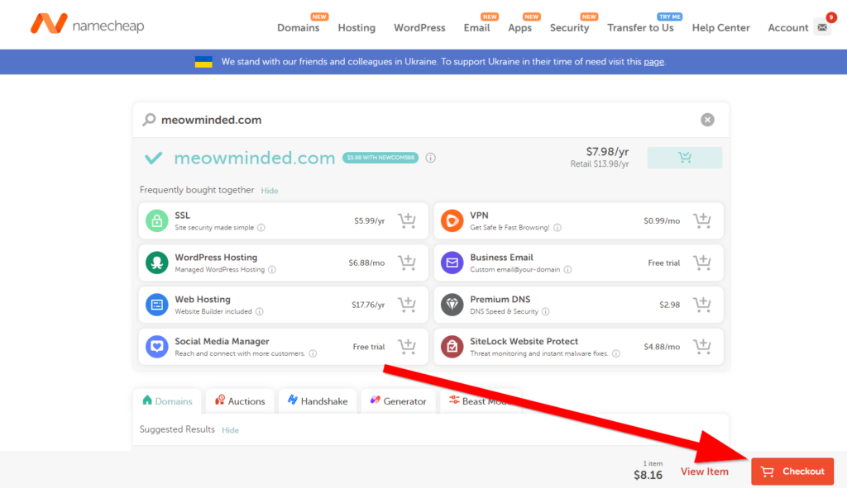Add Business Email to cart

(701, 263)
